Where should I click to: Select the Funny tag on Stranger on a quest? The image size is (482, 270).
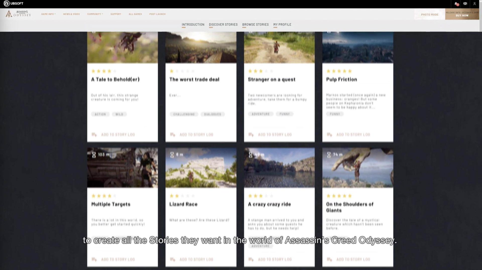coord(284,114)
